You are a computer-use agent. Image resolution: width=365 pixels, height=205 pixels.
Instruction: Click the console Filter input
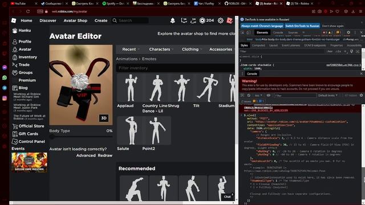click(x=295, y=95)
